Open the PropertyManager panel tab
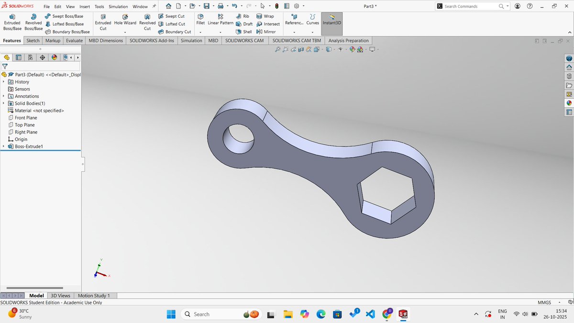 [19, 57]
